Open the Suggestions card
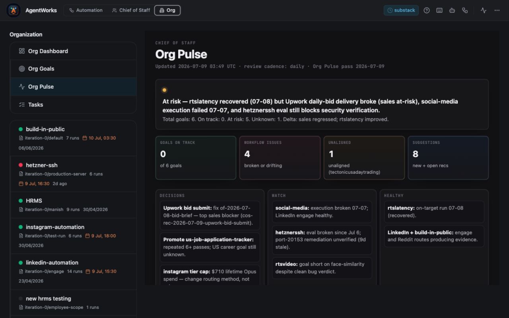 click(448, 158)
